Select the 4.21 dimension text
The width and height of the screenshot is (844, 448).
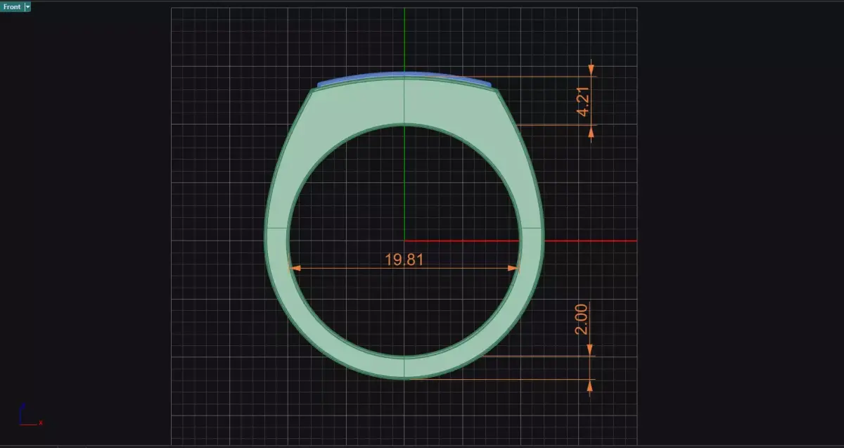[582, 102]
